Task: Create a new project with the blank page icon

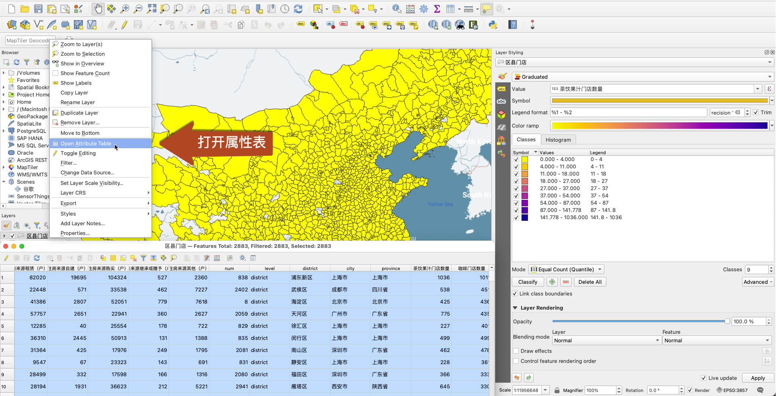Action: pyautogui.click(x=12, y=9)
